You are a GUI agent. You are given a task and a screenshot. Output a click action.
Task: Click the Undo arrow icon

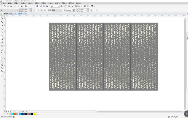coord(26,6)
